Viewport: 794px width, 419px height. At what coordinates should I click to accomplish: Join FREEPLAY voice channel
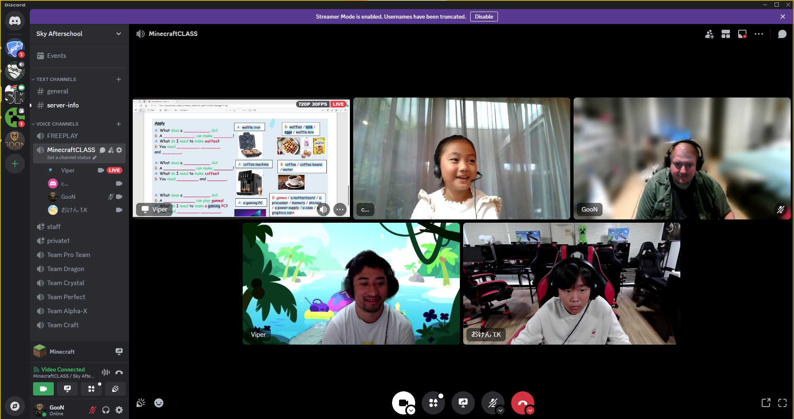pos(79,136)
